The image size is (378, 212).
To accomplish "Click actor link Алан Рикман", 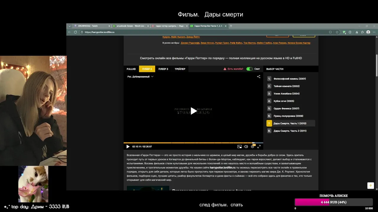I will tap(280, 43).
